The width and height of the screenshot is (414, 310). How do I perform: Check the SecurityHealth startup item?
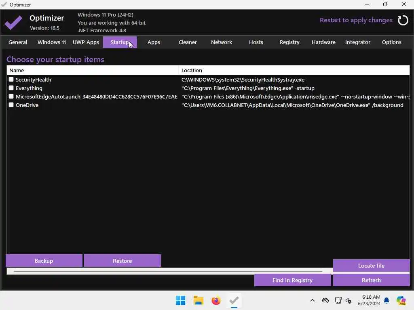[x=11, y=80]
